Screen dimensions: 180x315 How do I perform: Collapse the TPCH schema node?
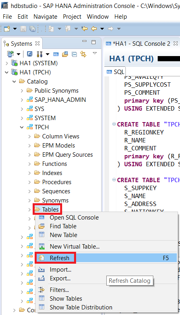point(22,127)
